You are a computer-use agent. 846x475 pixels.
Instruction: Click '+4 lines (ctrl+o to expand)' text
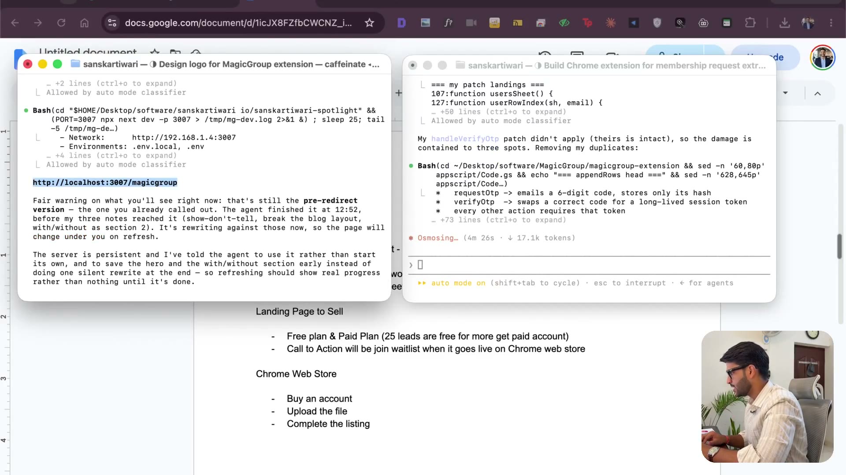pos(116,156)
